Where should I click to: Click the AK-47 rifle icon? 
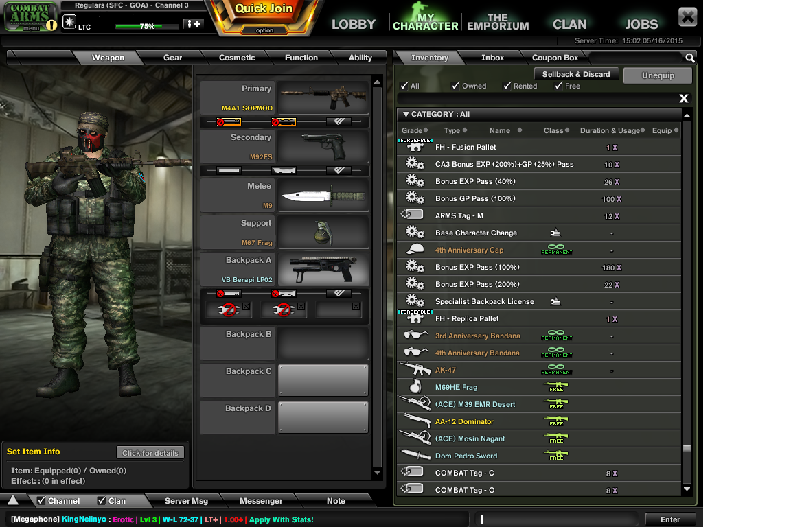point(415,369)
